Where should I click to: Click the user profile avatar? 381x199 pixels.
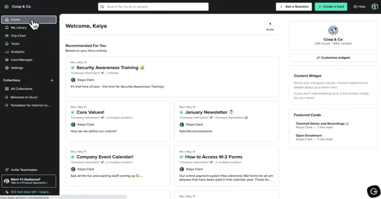point(375,7)
